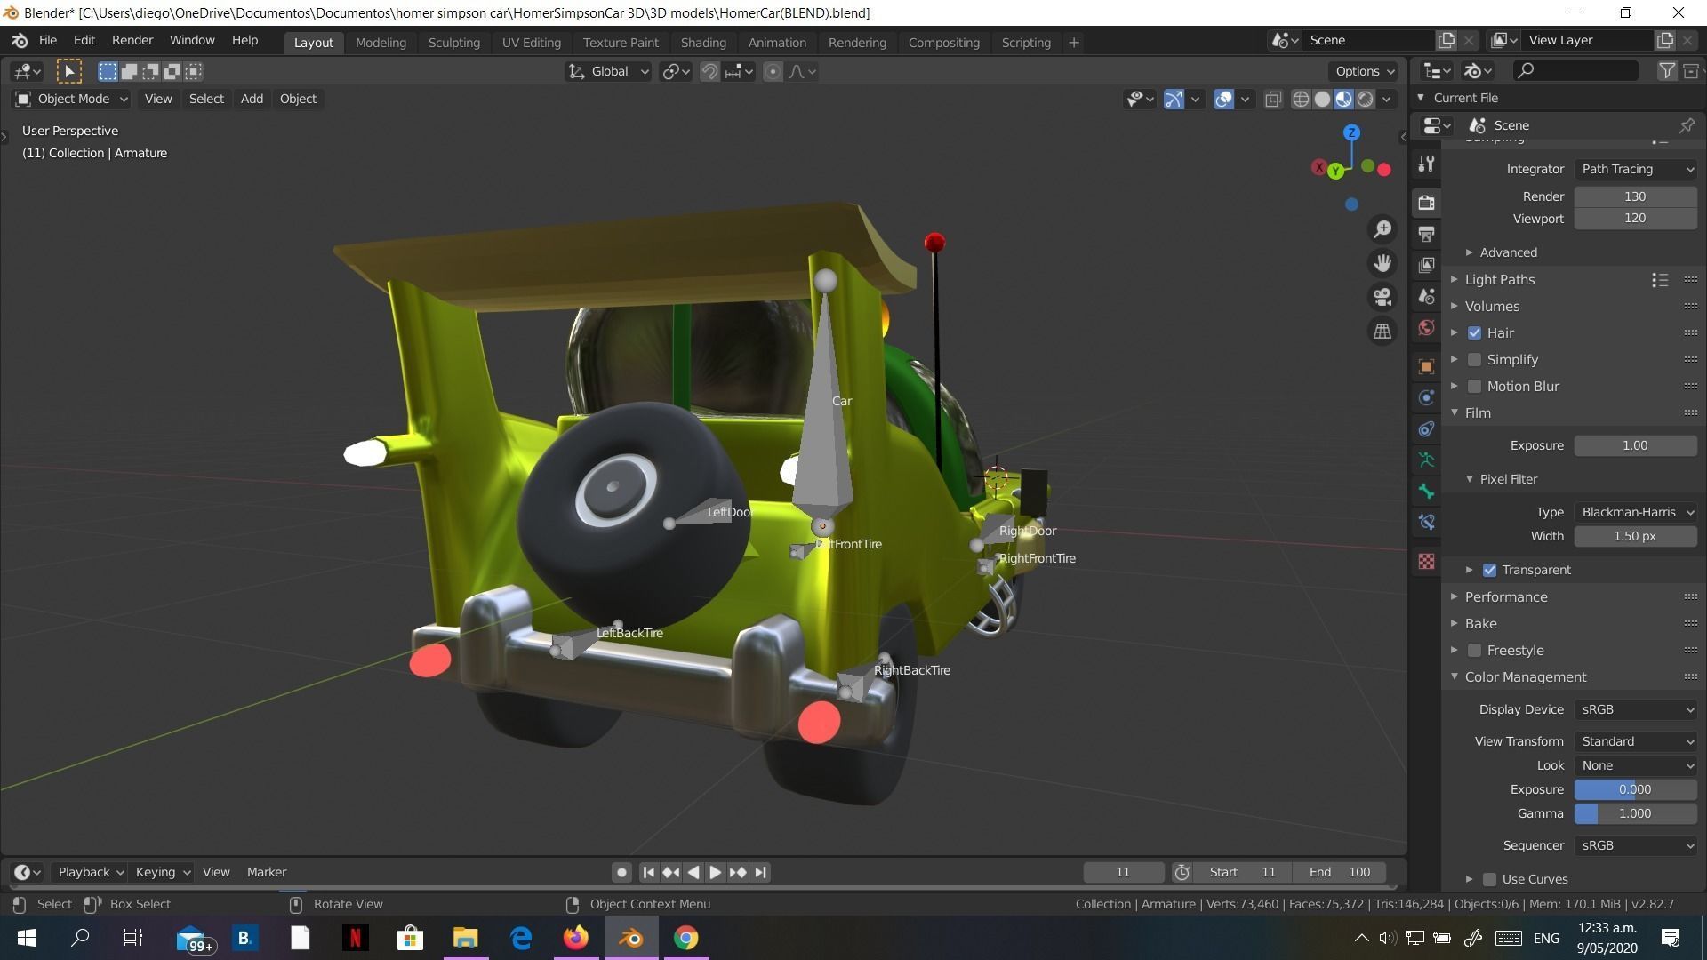The height and width of the screenshot is (960, 1707).
Task: Open the Playback popover button
Action: coord(90,872)
